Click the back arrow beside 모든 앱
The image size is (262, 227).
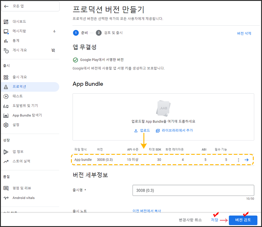[x=6, y=6]
